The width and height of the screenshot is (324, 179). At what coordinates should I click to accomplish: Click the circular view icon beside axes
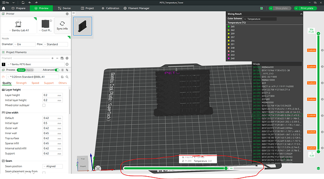pos(98,169)
